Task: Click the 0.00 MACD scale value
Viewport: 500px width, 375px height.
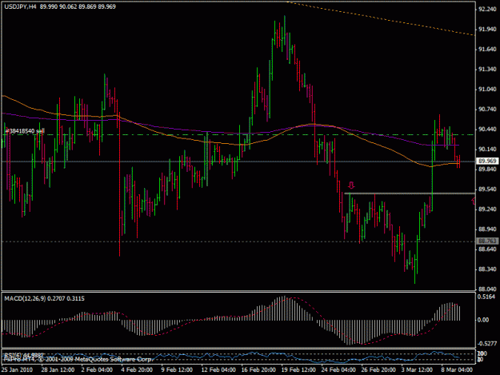Action: (483, 320)
